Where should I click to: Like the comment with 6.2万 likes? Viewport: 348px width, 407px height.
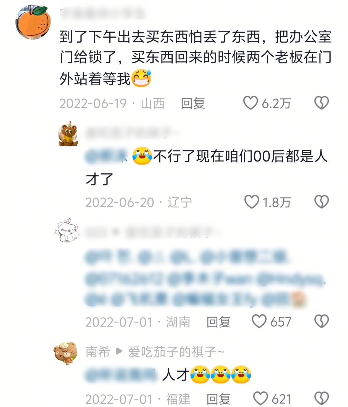click(x=250, y=103)
